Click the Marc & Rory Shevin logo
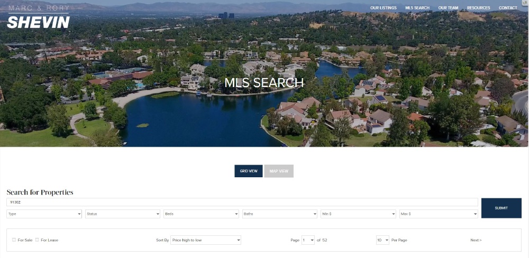This screenshot has width=529, height=258. tap(39, 17)
